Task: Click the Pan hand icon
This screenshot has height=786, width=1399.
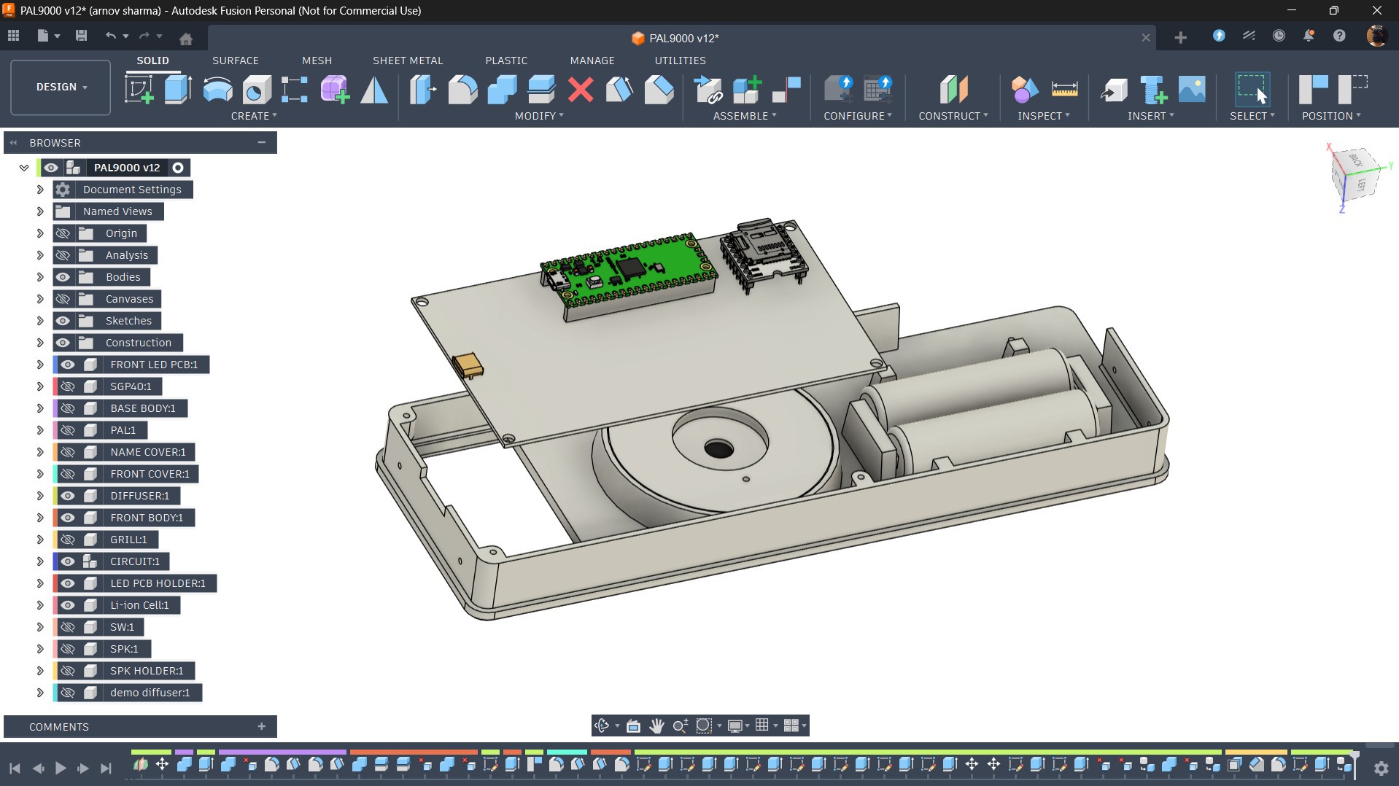Action: click(x=656, y=725)
